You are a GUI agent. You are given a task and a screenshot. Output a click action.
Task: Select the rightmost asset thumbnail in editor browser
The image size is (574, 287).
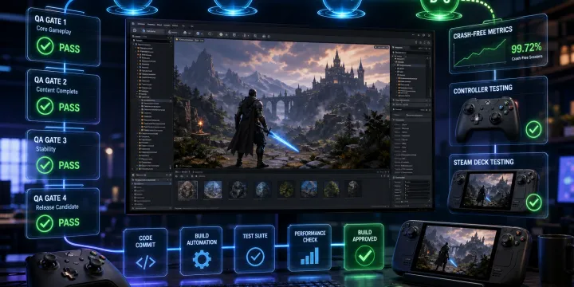point(353,189)
